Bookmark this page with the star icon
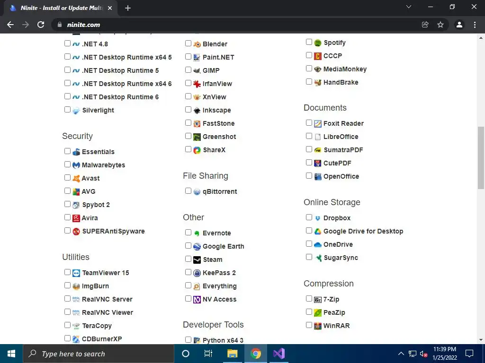Screen dimensions: 485x363 [x=440, y=25]
